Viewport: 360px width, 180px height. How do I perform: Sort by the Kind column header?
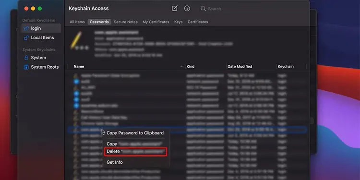coord(191,67)
